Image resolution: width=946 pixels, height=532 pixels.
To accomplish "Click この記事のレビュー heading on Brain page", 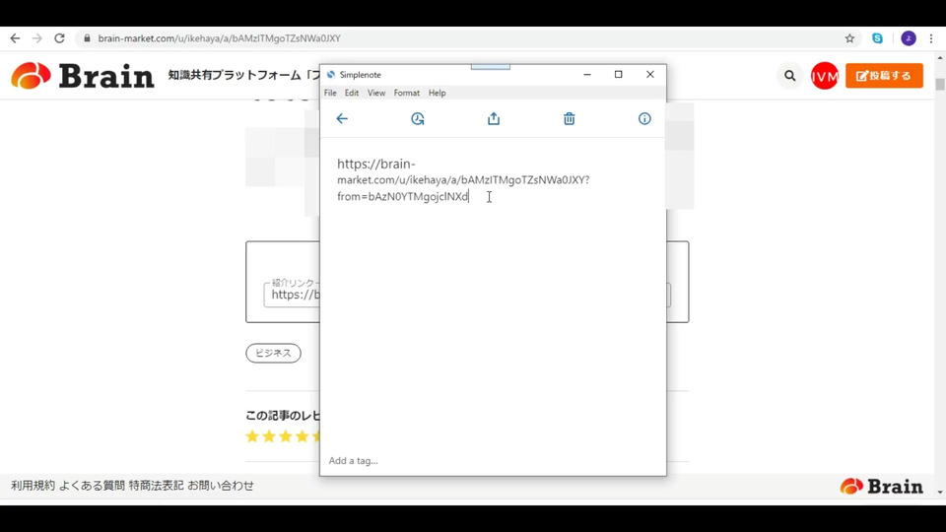I will [x=283, y=416].
